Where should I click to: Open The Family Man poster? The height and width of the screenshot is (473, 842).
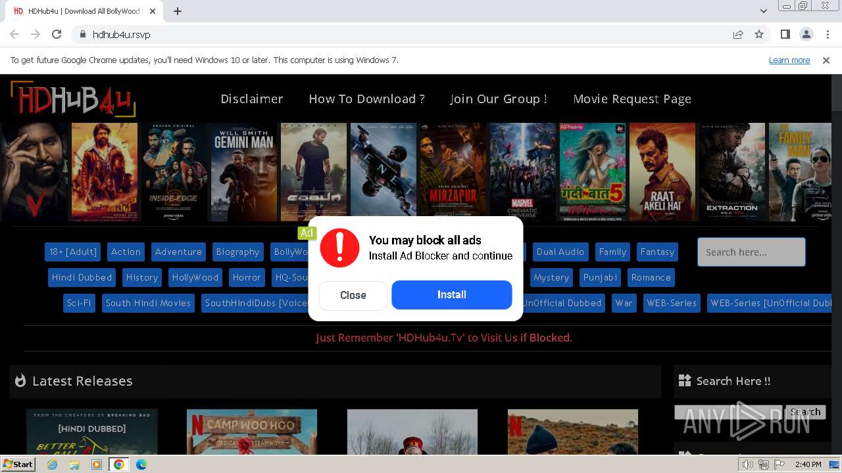pyautogui.click(x=800, y=172)
